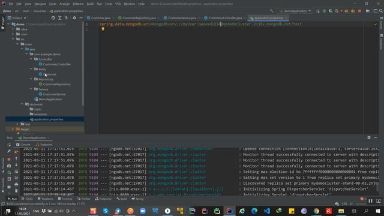The width and height of the screenshot is (384, 216).
Task: Open the Refactor menu
Action: coord(78,4)
